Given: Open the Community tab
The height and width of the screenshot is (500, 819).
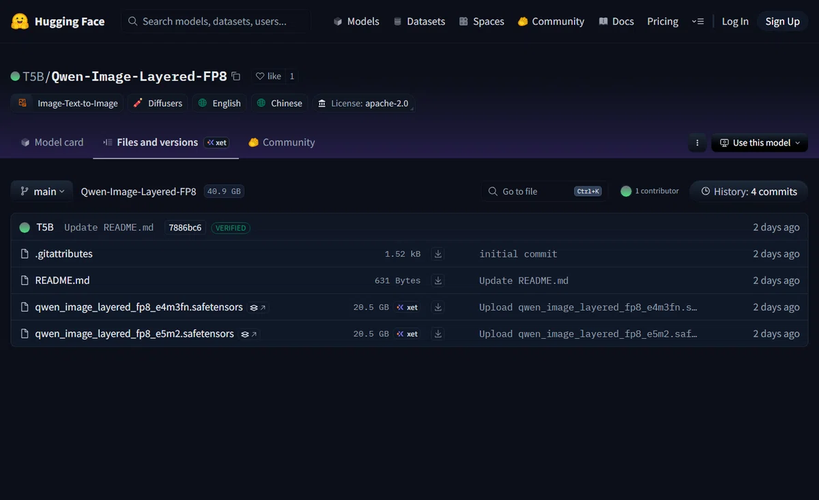Looking at the screenshot, I should click(282, 142).
